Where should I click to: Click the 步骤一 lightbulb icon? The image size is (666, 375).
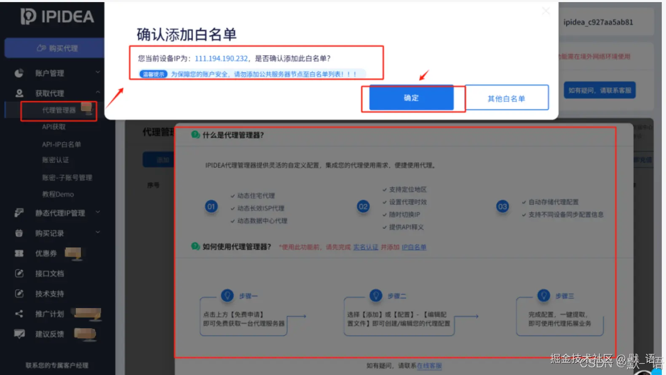point(227,295)
